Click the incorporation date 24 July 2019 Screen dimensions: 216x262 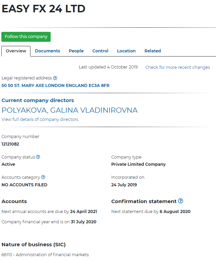point(124,185)
